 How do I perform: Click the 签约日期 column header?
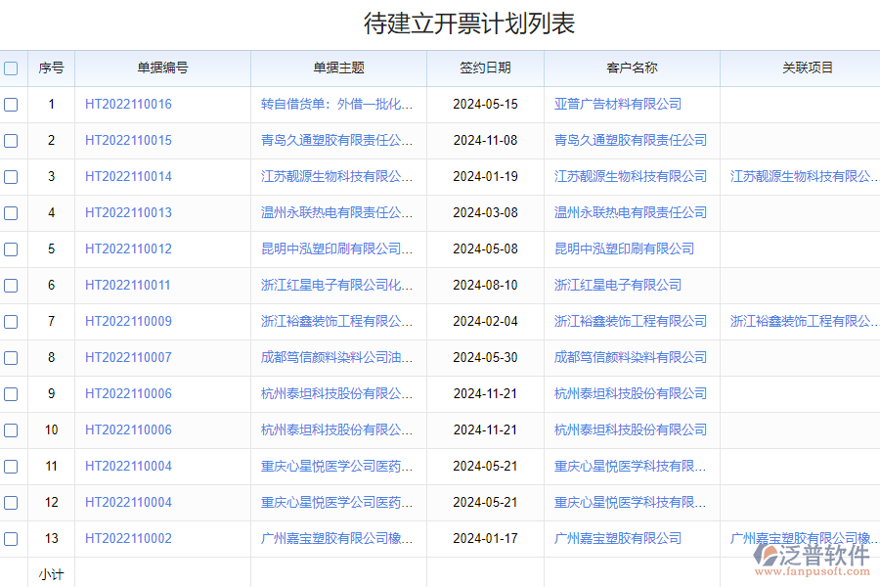[x=486, y=68]
